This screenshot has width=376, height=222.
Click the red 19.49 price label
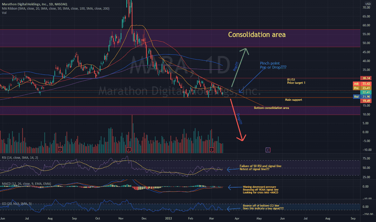tap(366, 101)
